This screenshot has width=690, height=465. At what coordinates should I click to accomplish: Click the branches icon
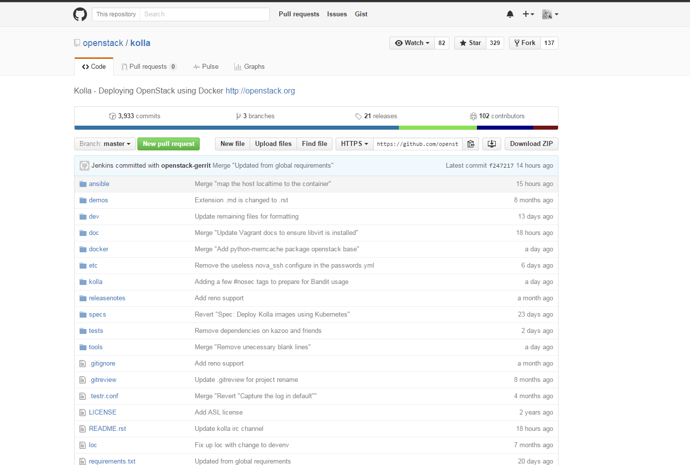pos(239,116)
